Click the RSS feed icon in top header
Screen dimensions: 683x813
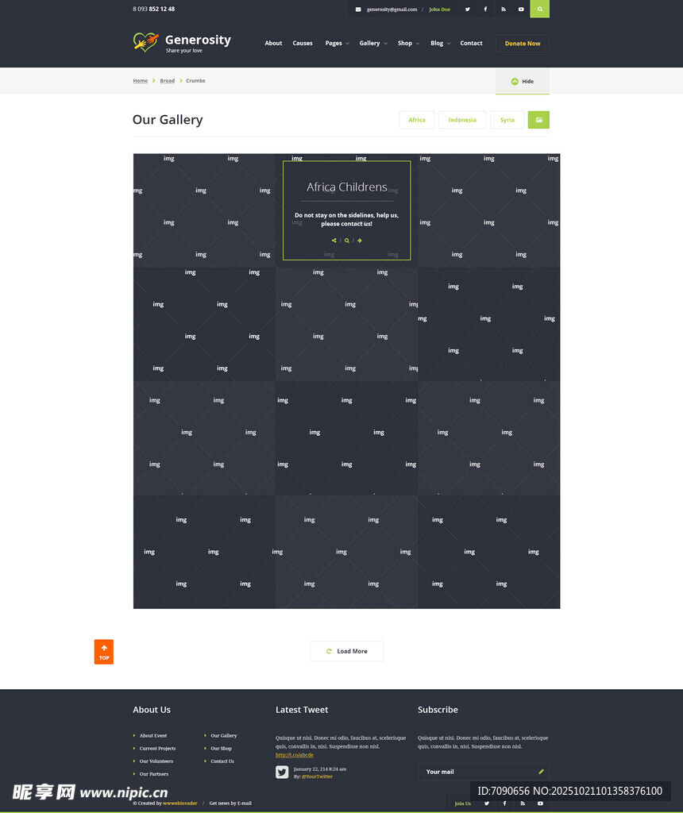coord(503,9)
